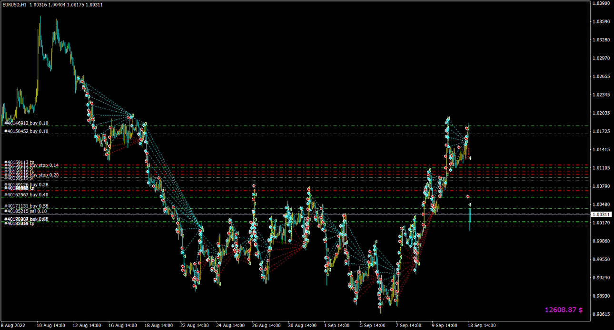
Task: Select order line #40150452 buy 0.10
Action: click(x=26, y=131)
